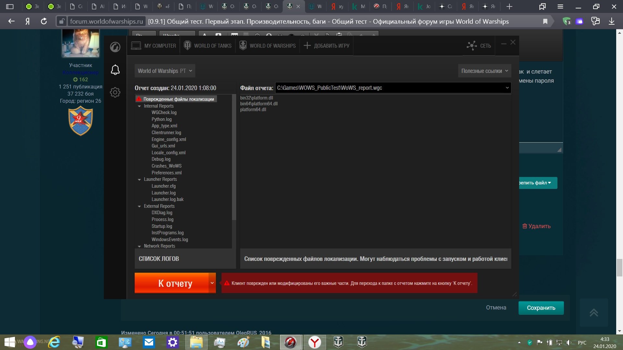Click Удалить link on forum page
This screenshot has height=350, width=623.
point(536,226)
